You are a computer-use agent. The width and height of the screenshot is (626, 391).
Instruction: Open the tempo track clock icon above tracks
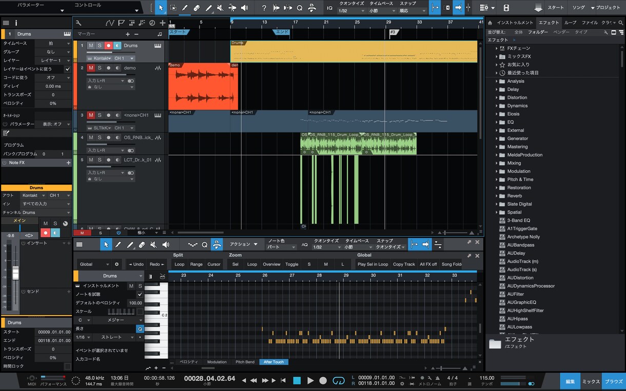click(152, 23)
